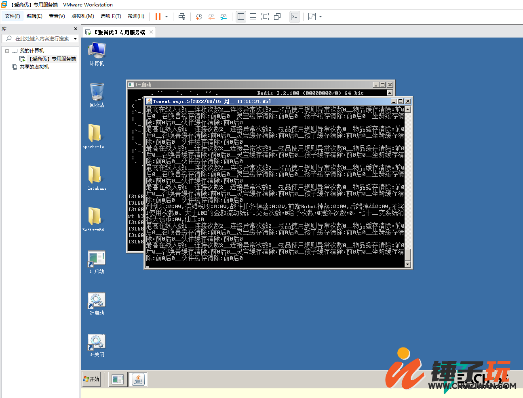
Task: Select the 1-启动 shortcut icon
Action: [97, 262]
